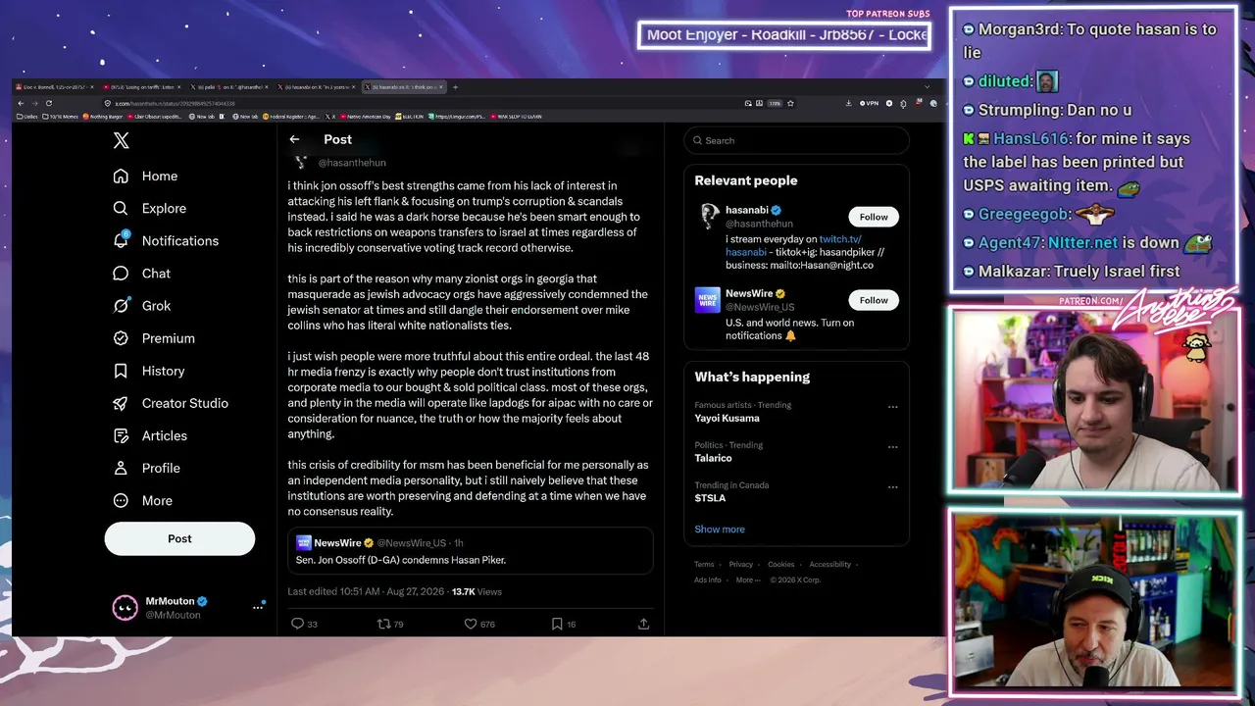Viewport: 1255px width, 706px height.
Task: Open the quoted NewsWire post about Ossoff
Action: 470,551
